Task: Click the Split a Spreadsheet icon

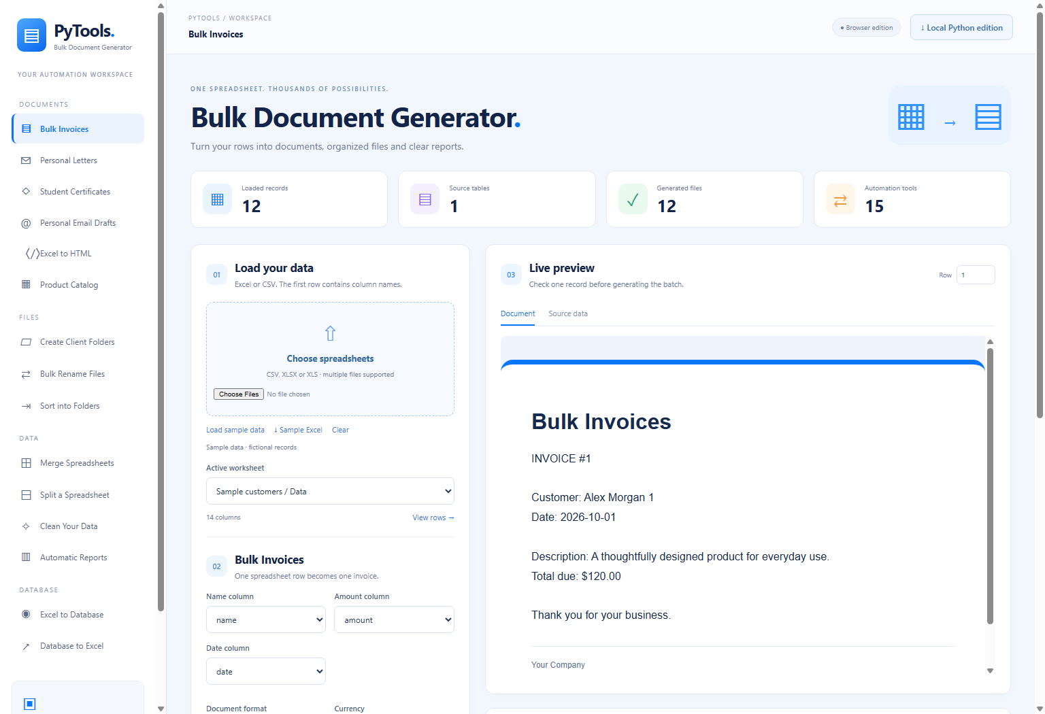Action: click(x=26, y=495)
